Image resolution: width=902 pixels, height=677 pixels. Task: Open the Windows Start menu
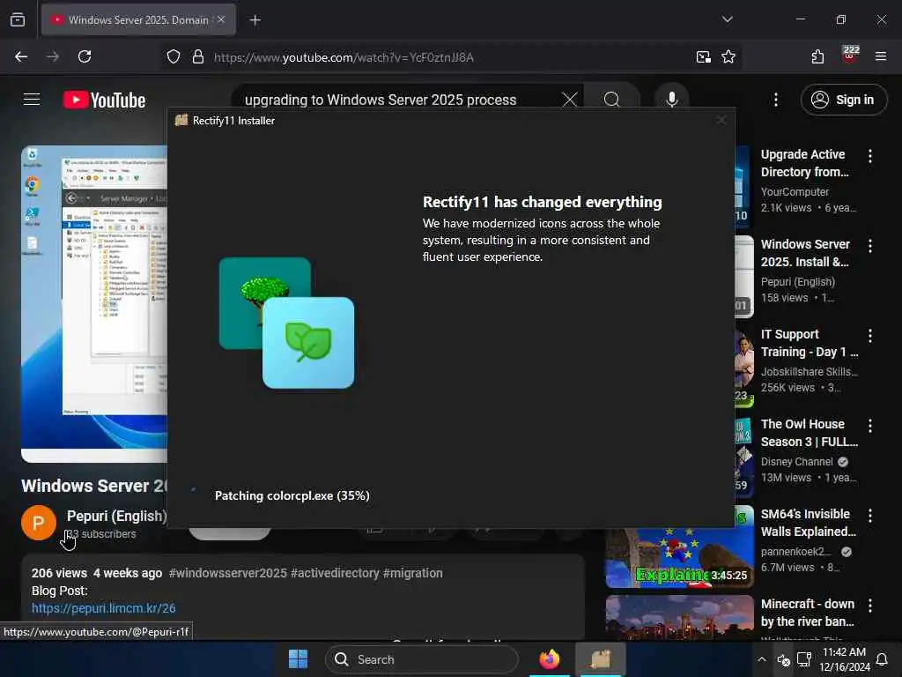point(298,659)
